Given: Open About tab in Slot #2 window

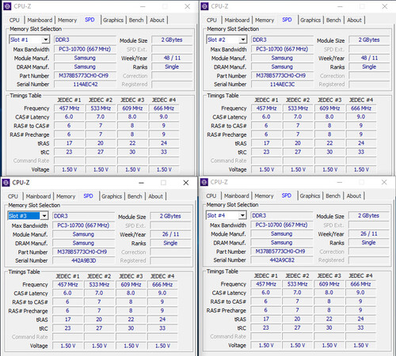Looking at the screenshot, I should click(354, 20).
